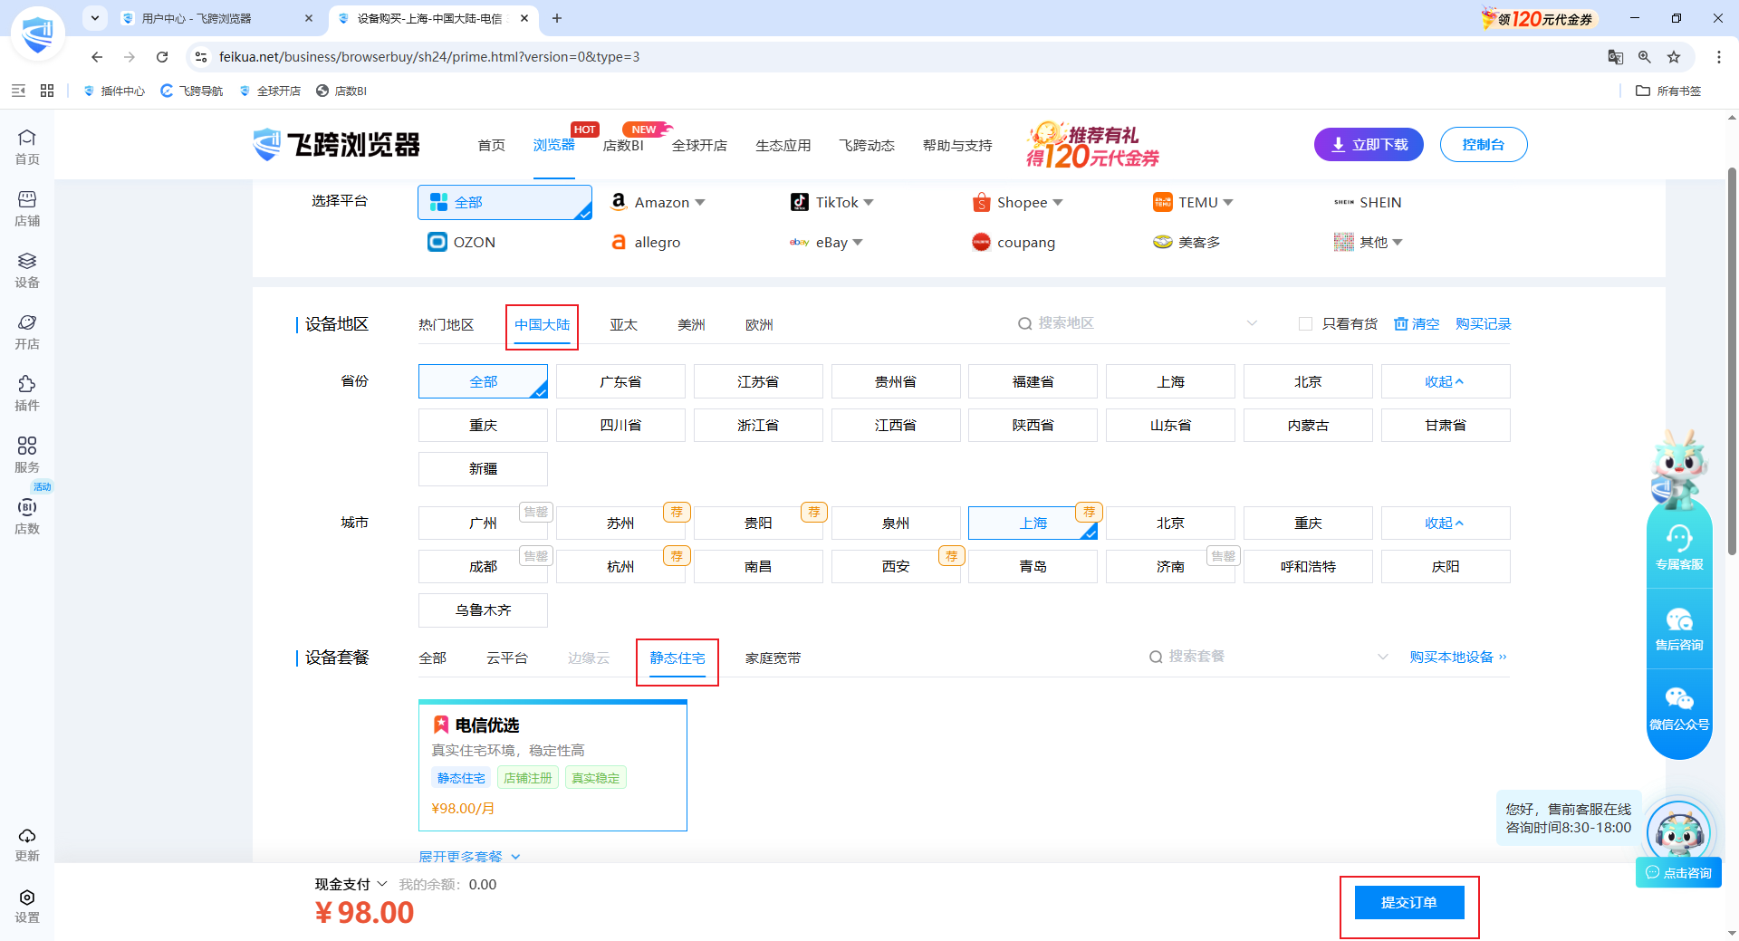Open 设备 in the left sidebar

[27, 270]
